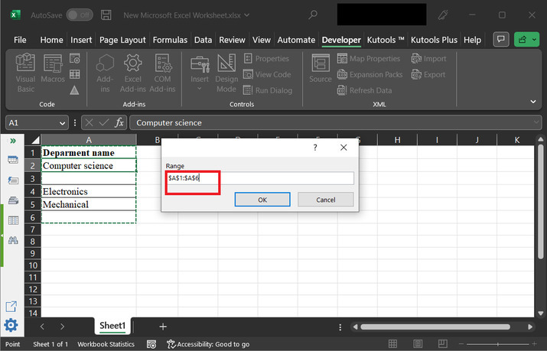Screen dimensions: 547x351
Task: Close the Range dialog
Action: click(x=344, y=148)
